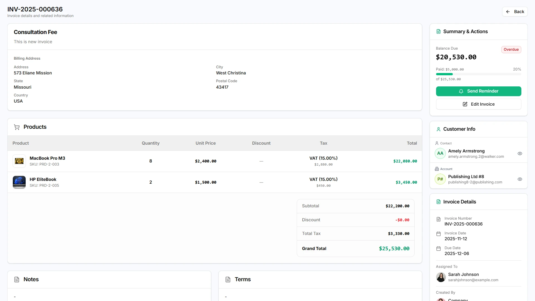Click the Unit Price column header
The height and width of the screenshot is (301, 535).
[206, 143]
